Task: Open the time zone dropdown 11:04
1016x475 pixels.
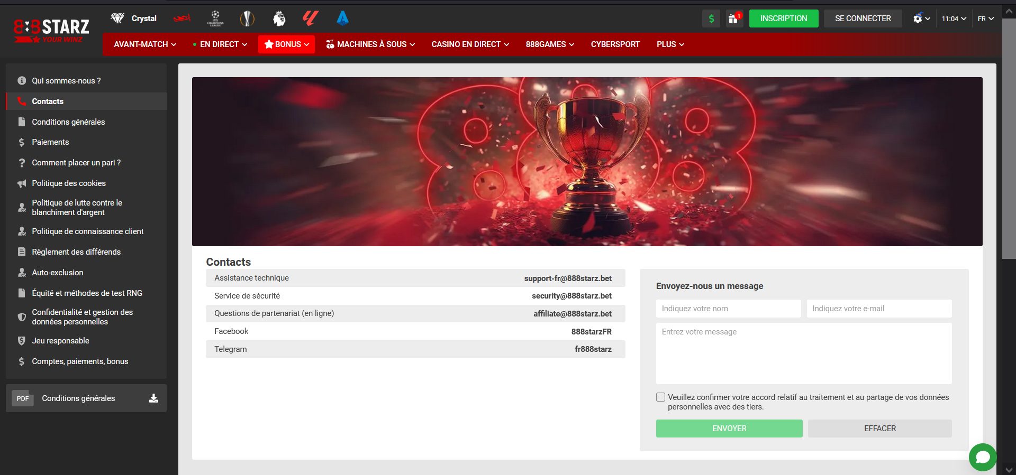Action: (x=954, y=18)
